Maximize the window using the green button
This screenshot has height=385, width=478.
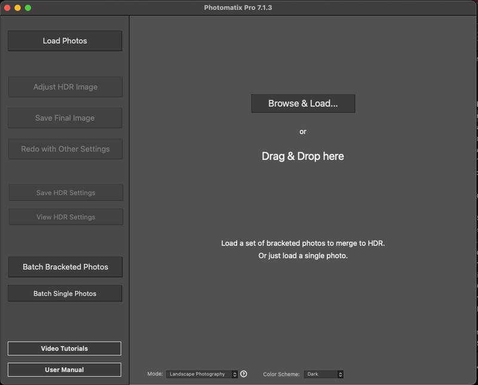(28, 8)
